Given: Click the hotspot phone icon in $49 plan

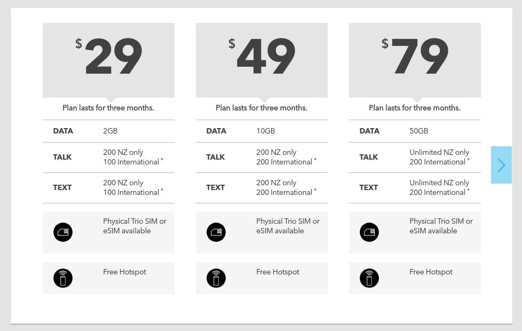Looking at the screenshot, I should (x=216, y=278).
